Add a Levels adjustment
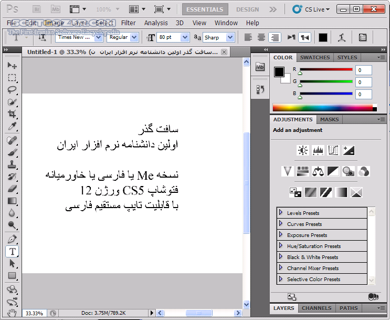This screenshot has height=320, width=390. pos(318,150)
